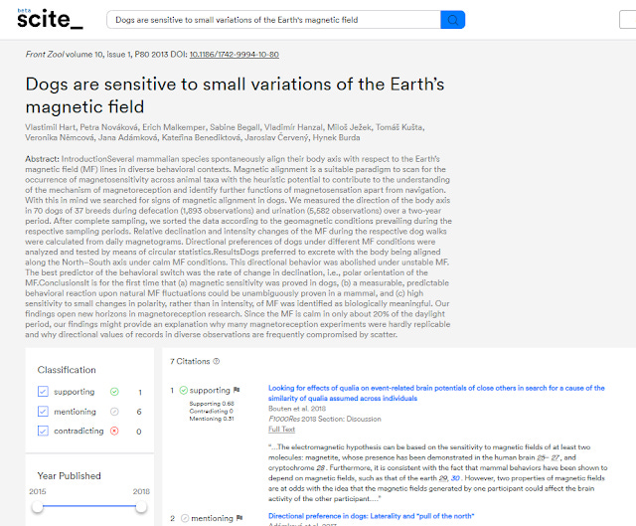Open 'Directional preference in dogs' article link
The height and width of the screenshot is (526, 636).
coord(371,516)
